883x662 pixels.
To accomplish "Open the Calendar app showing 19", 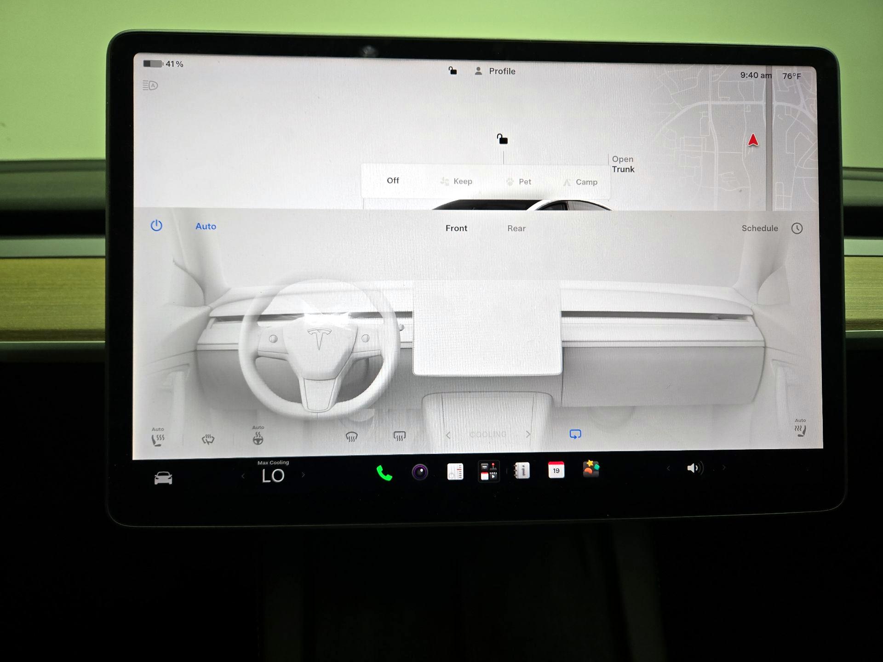I will (556, 470).
